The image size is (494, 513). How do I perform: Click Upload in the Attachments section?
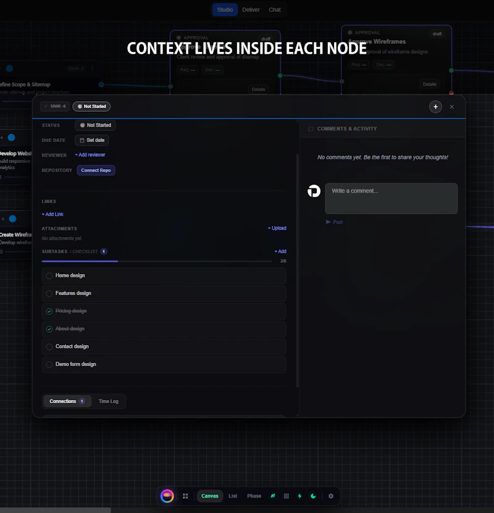(277, 228)
